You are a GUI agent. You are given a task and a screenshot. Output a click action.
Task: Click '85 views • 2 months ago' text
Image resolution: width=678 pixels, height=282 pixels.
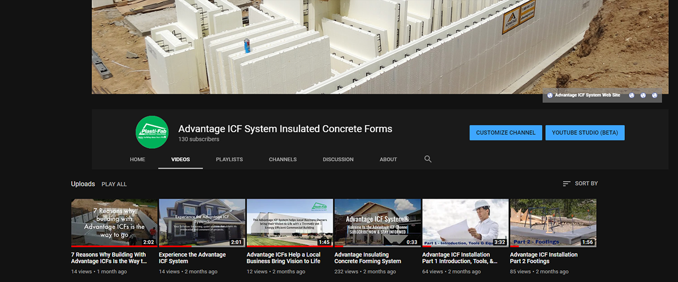point(539,272)
